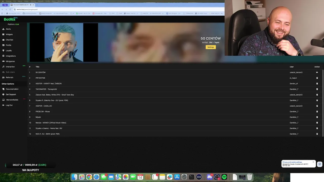This screenshot has width=324, height=182.
Task: Remove ASSTER - KARATY feat. ŻABSON from queue
Action: point(317,83)
